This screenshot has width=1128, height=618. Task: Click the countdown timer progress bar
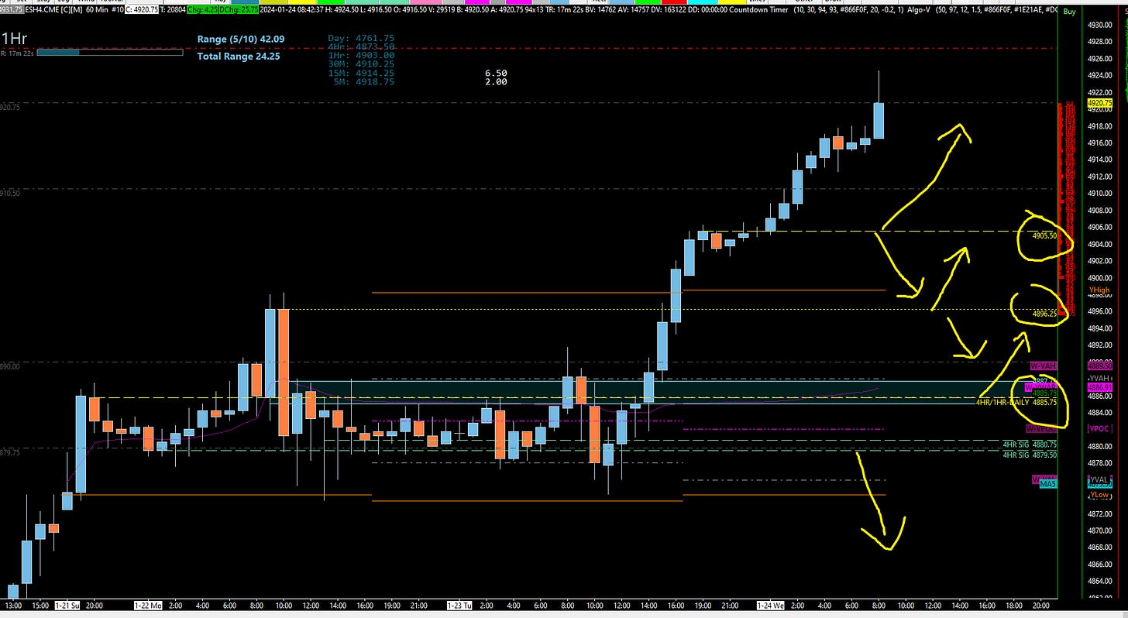[x=109, y=53]
